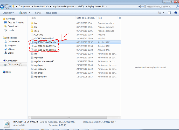Click the Forward navigation arrow
179x130 pixels.
[x=7, y=7]
